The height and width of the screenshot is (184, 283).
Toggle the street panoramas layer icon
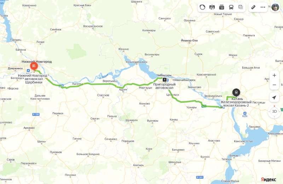(x=212, y=7)
